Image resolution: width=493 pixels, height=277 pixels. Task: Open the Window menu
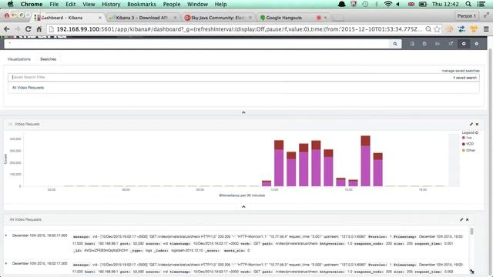(x=197, y=4)
